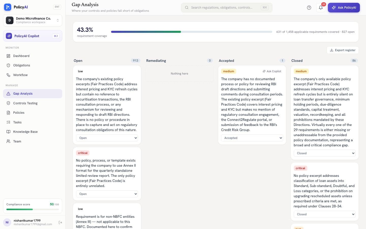366x229 pixels.
Task: Click the Team people icon
Action: coord(8,141)
